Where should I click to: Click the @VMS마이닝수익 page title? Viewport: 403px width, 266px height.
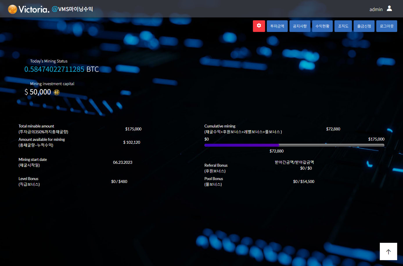point(72,9)
